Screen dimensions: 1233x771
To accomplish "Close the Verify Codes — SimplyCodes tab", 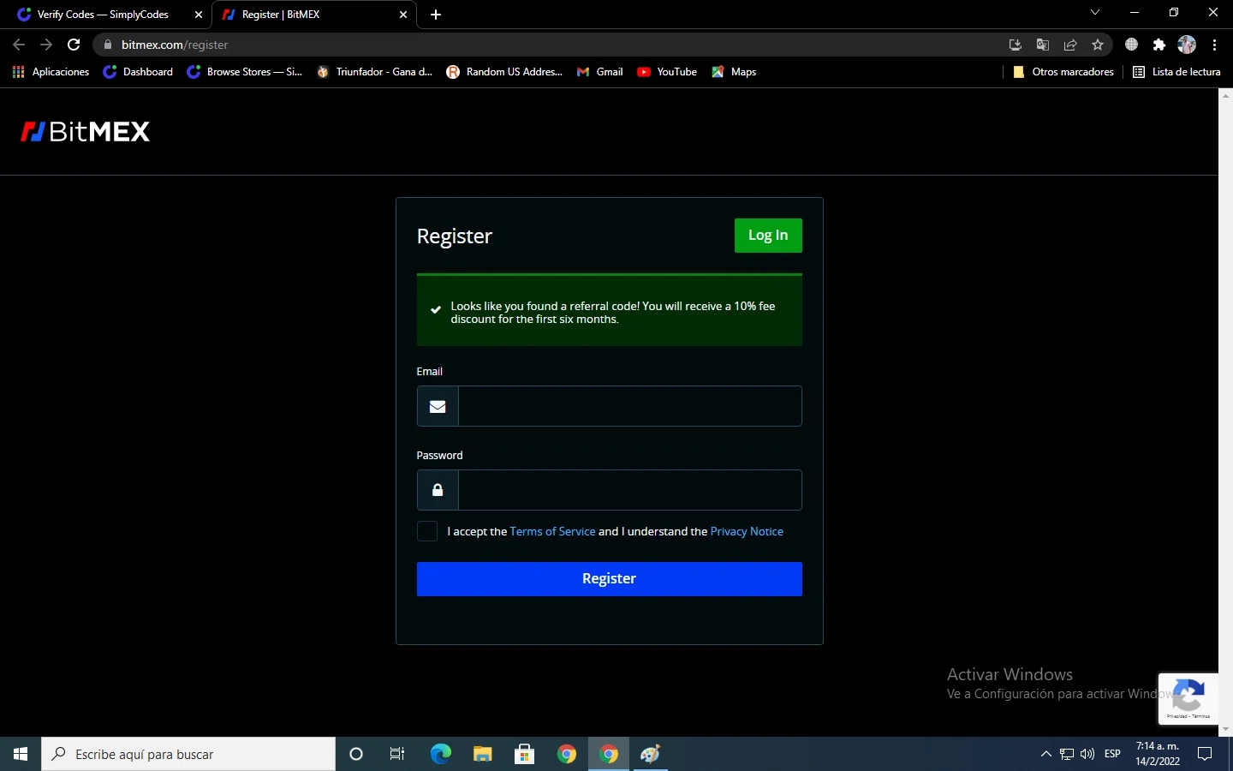I will pyautogui.click(x=199, y=15).
